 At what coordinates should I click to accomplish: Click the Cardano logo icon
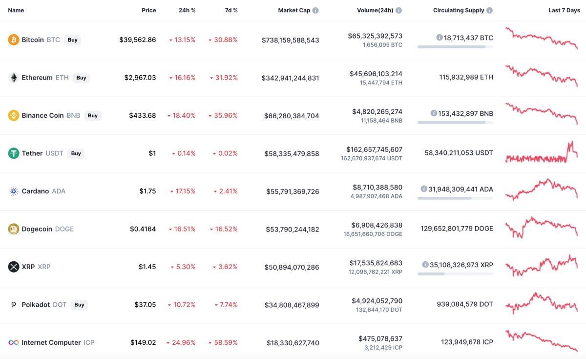coord(14,191)
